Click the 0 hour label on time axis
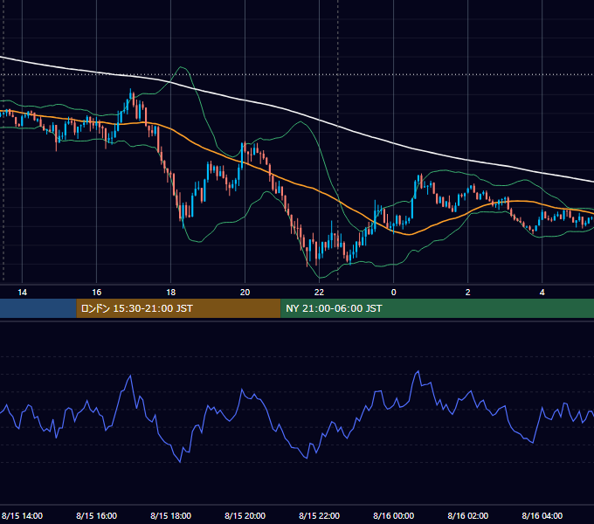This screenshot has width=594, height=524. click(x=394, y=293)
